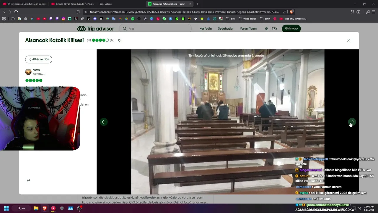Open the 'i was only temporar...' bookmark
This screenshot has width=378, height=213.
[293, 19]
